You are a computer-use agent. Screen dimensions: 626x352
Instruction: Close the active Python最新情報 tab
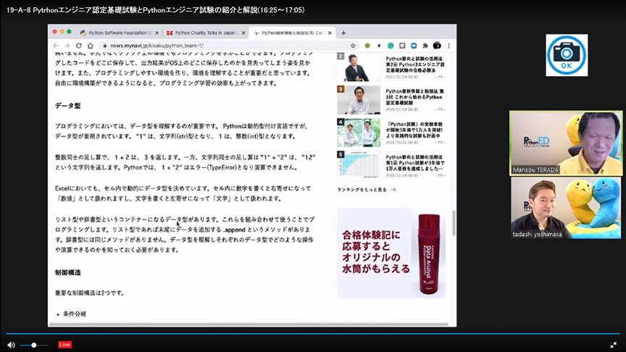[x=330, y=33]
